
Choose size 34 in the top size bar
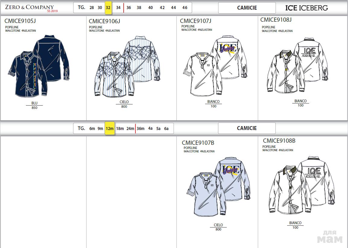(x=118, y=8)
